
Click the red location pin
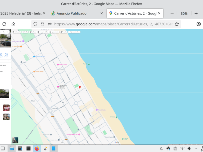coord(80,87)
